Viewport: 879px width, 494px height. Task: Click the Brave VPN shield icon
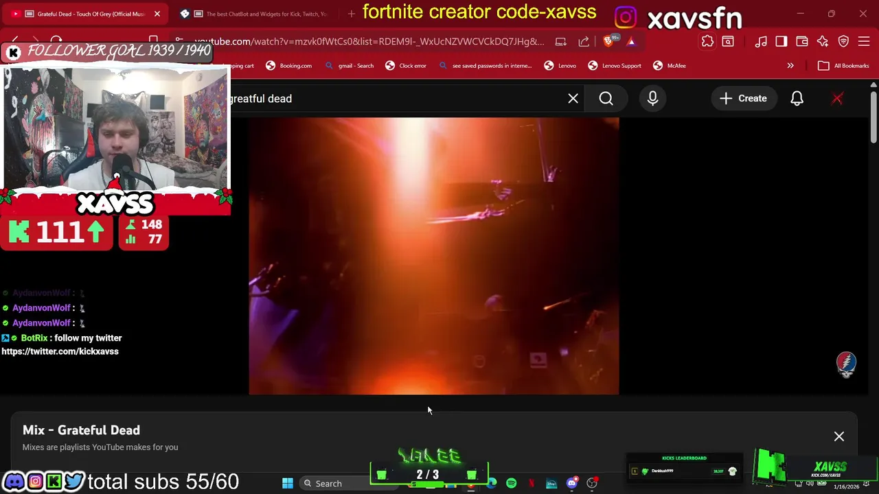(x=843, y=42)
